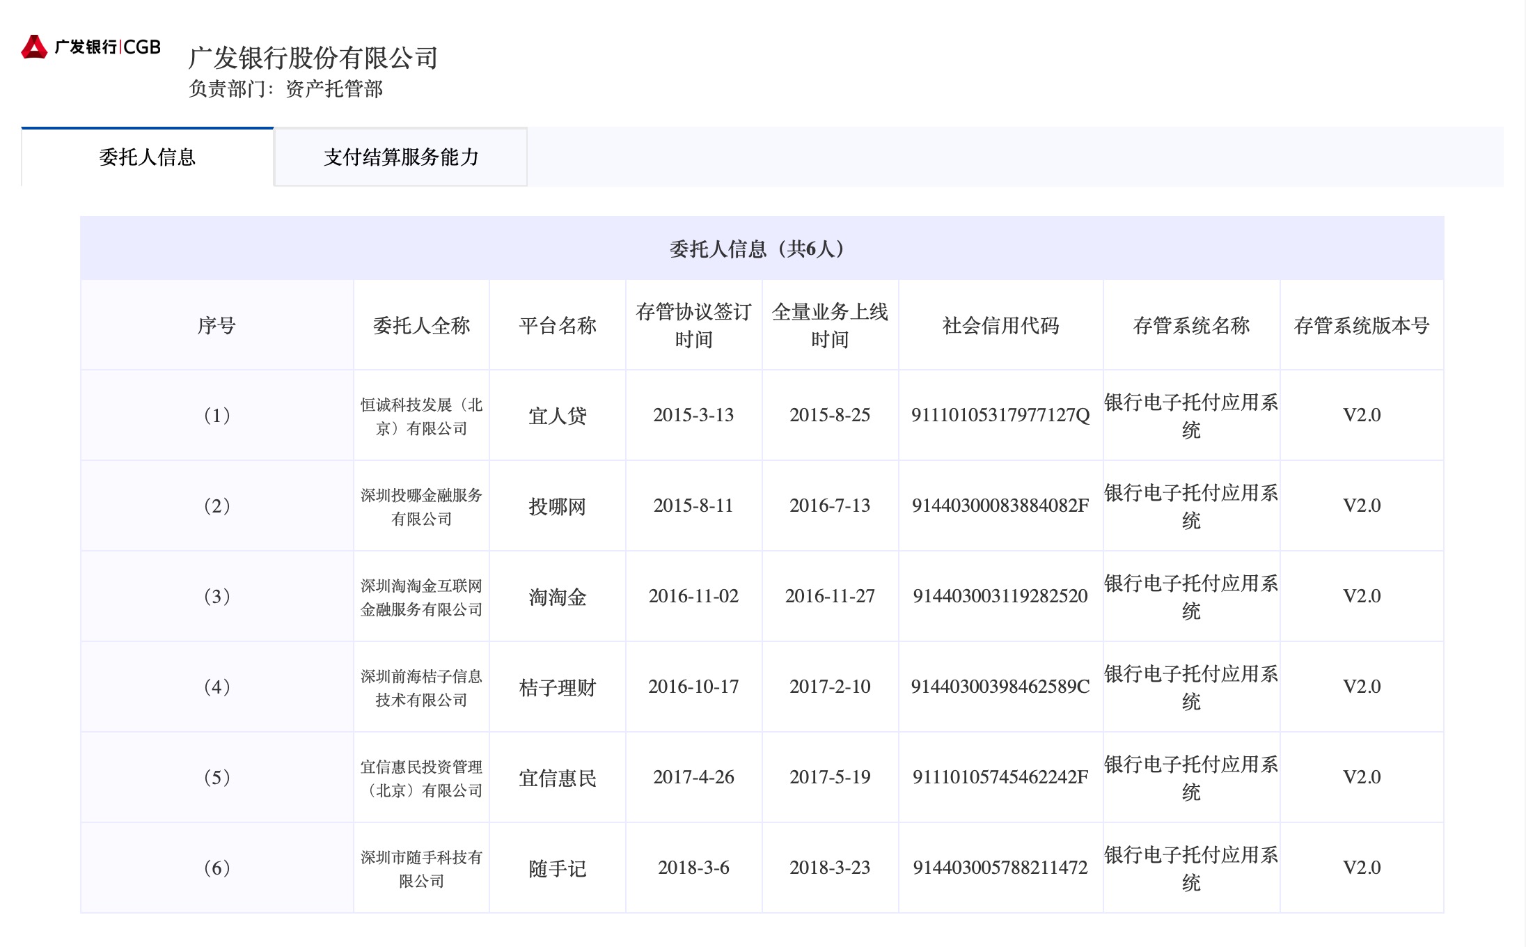
Task: Select 深圳投哪金融服务有限公司 cell
Action: pos(421,507)
